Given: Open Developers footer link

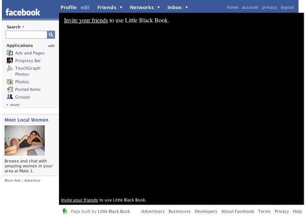Looking at the screenshot, I should 206,211.
